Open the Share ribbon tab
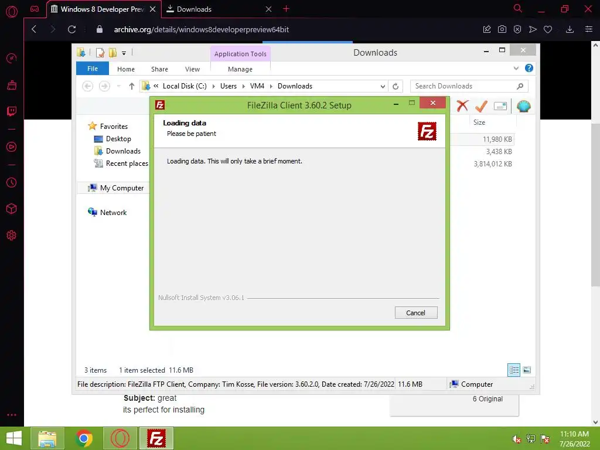Image resolution: width=600 pixels, height=450 pixels. click(x=159, y=69)
